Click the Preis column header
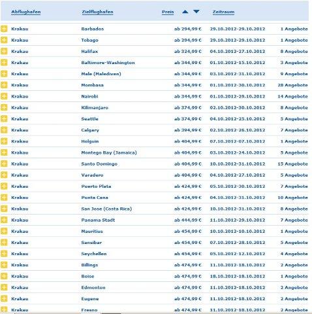The image size is (312, 314). pos(168,12)
